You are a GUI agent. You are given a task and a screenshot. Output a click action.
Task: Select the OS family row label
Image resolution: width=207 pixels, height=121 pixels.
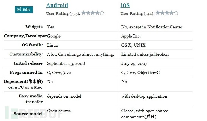pyautogui.click(x=32, y=45)
